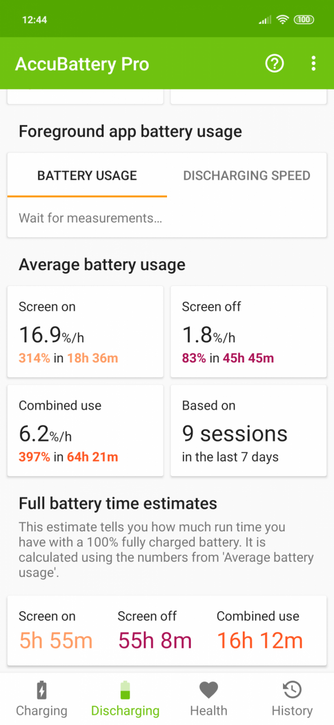Switch to the DISCHARGING SPEED tab

pyautogui.click(x=247, y=176)
